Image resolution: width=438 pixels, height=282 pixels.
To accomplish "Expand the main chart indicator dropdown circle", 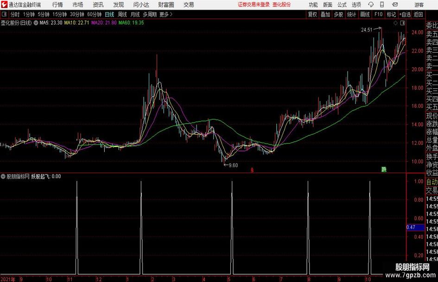I will pyautogui.click(x=36, y=23).
